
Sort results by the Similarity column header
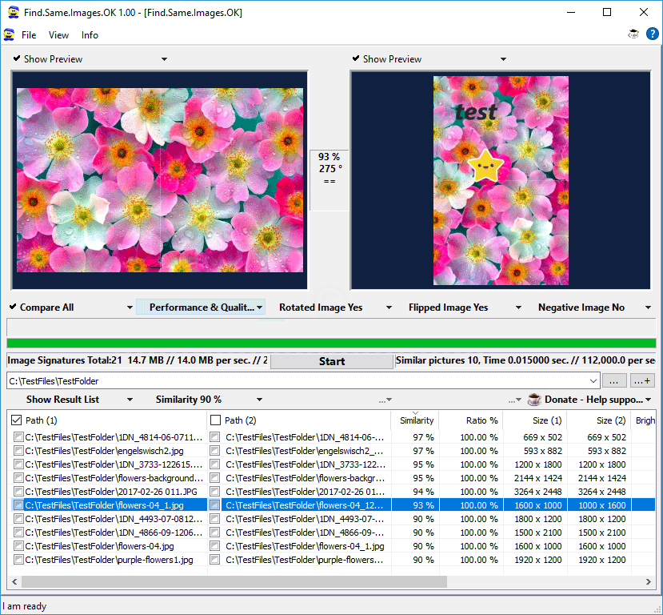point(417,420)
